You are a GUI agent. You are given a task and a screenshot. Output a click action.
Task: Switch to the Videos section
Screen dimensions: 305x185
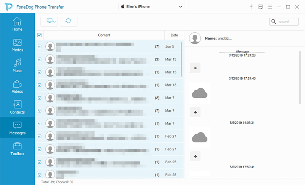click(17, 86)
